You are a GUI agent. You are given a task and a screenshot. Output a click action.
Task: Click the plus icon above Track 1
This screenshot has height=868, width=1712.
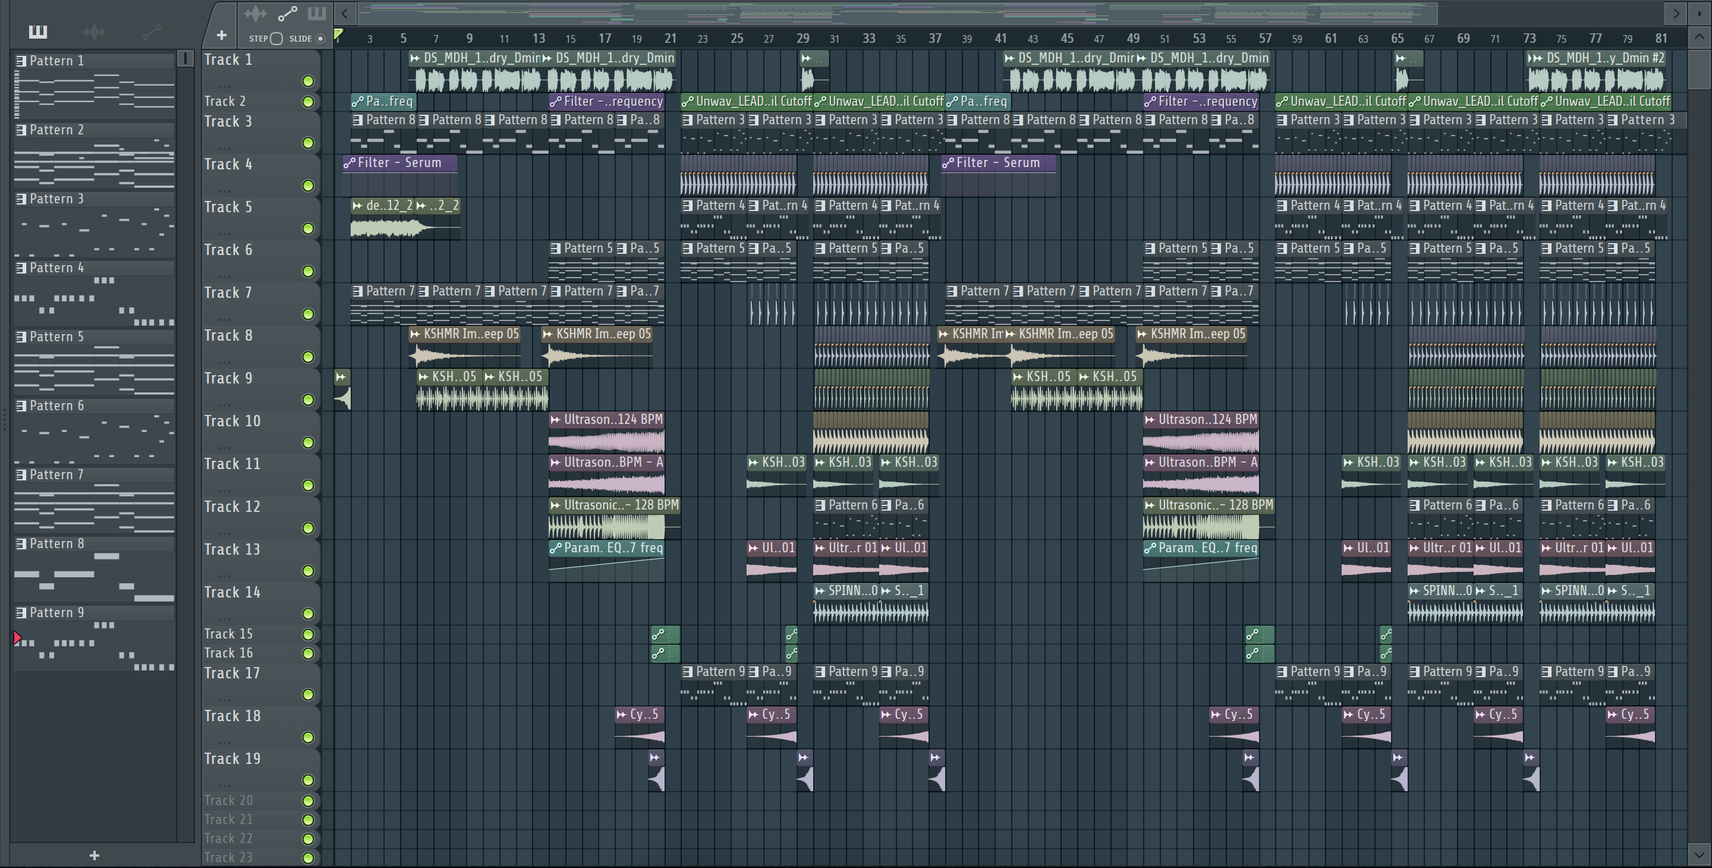[x=221, y=35]
